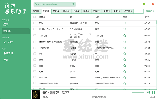157x99 pixels.
Task: Check 多想在平庸的生活拥抱你 row box
Action: [x=35, y=42]
